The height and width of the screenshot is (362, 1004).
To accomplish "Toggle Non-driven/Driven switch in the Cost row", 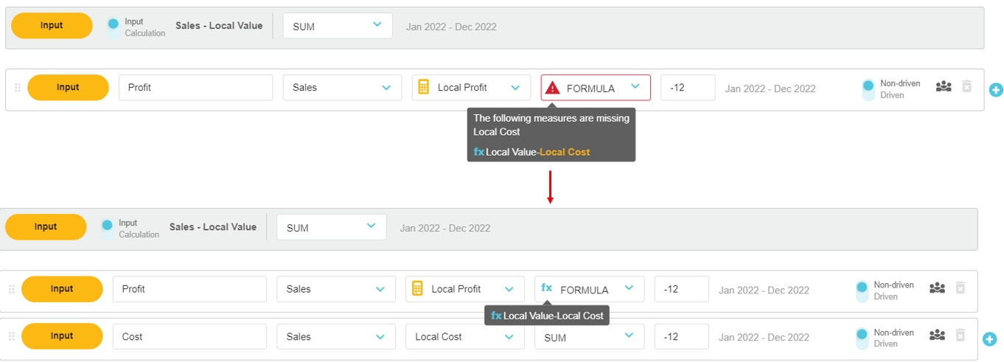I will tap(862, 338).
